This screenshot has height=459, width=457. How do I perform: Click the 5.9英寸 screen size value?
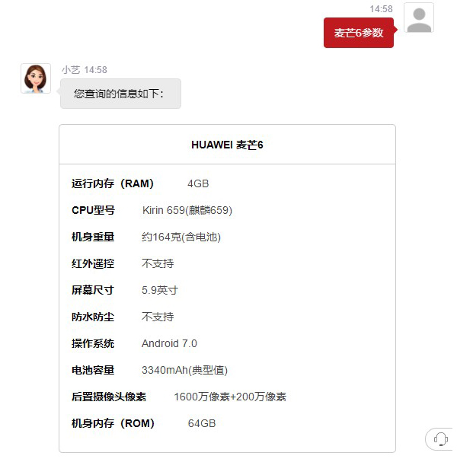160,290
